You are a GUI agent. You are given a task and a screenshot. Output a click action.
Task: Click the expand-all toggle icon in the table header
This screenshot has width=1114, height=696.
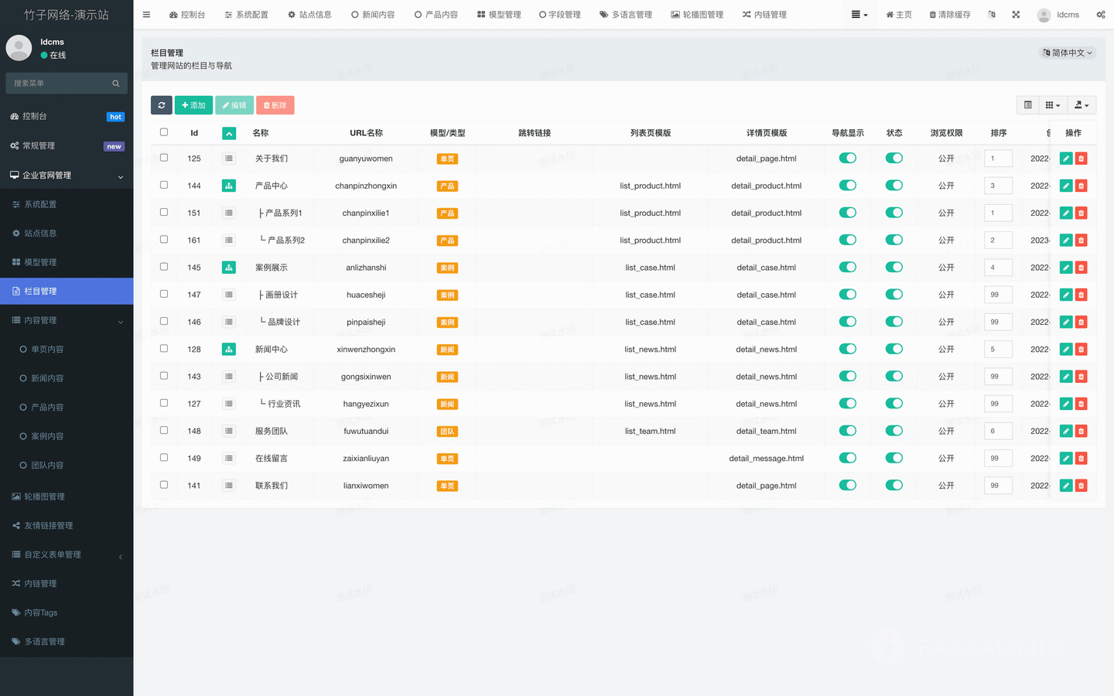pos(229,133)
